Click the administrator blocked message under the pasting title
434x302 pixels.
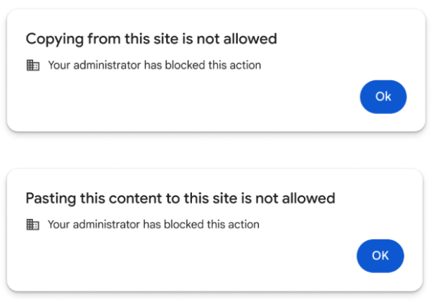(153, 225)
